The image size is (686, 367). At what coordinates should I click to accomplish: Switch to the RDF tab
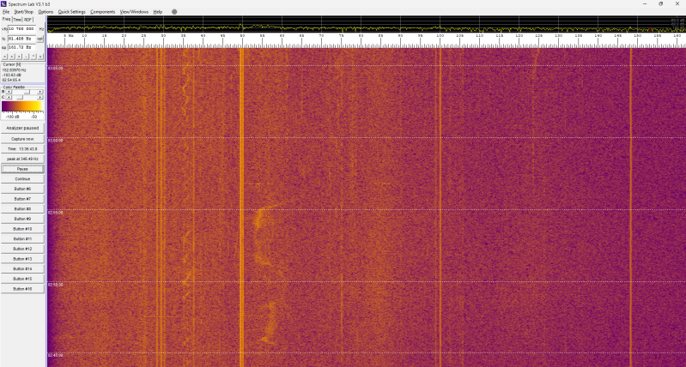point(28,20)
